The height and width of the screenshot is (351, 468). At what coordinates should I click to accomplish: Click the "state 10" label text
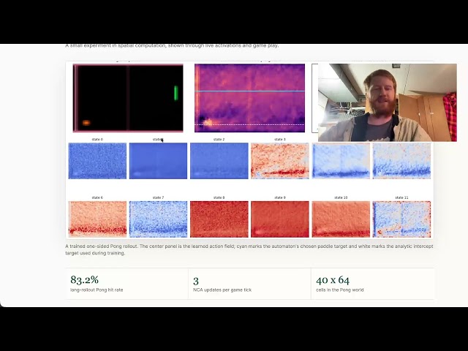click(341, 197)
